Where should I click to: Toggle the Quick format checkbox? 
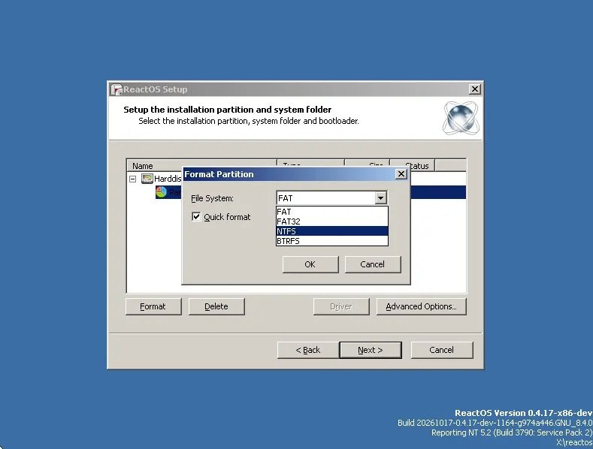(196, 216)
